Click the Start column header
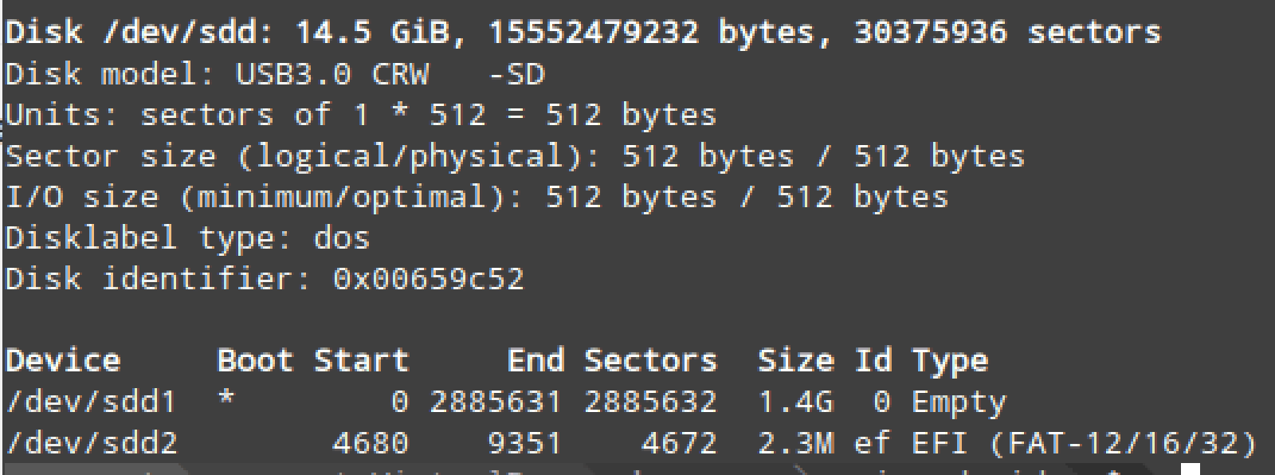 point(361,360)
